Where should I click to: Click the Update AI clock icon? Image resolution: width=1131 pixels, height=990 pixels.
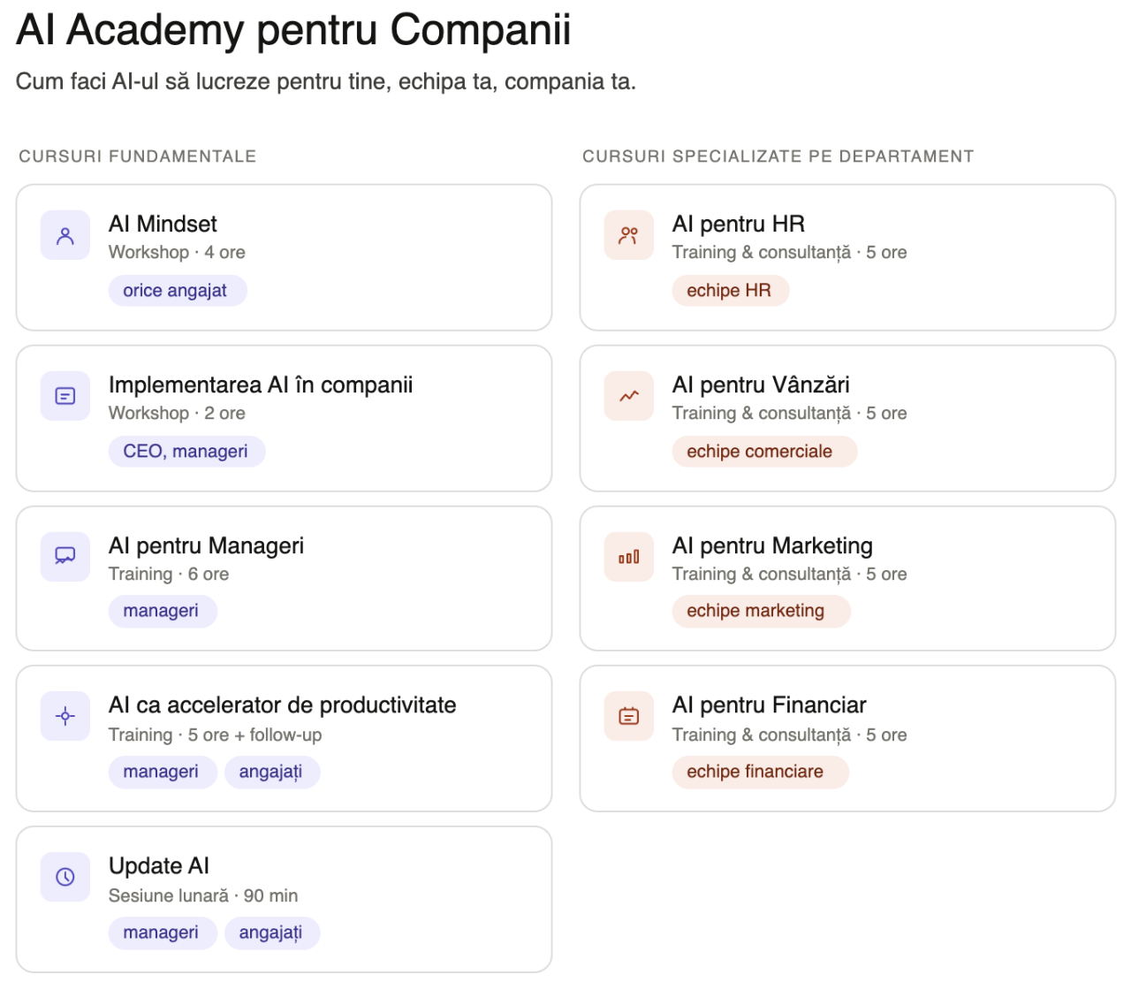click(65, 877)
